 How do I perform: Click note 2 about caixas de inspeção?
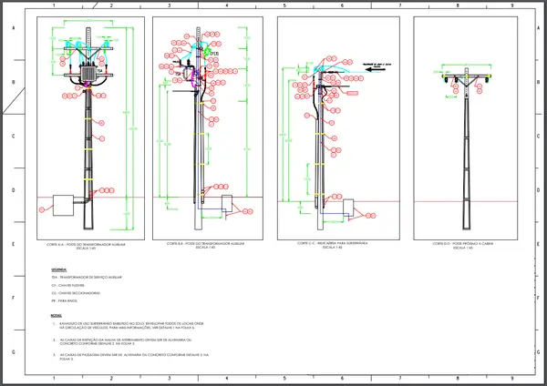[122, 341]
